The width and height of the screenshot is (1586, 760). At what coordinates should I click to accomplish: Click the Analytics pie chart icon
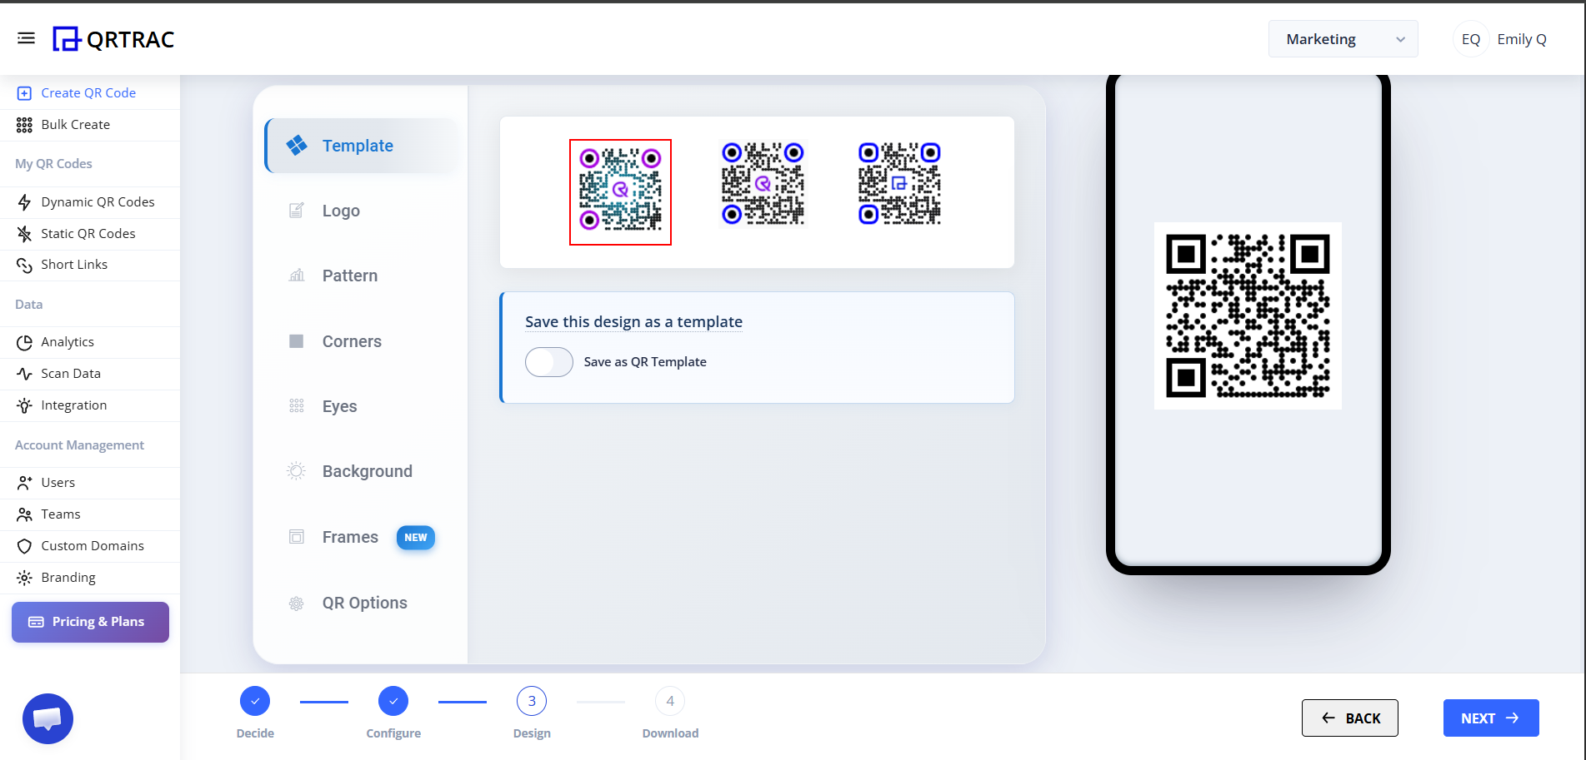tap(24, 342)
